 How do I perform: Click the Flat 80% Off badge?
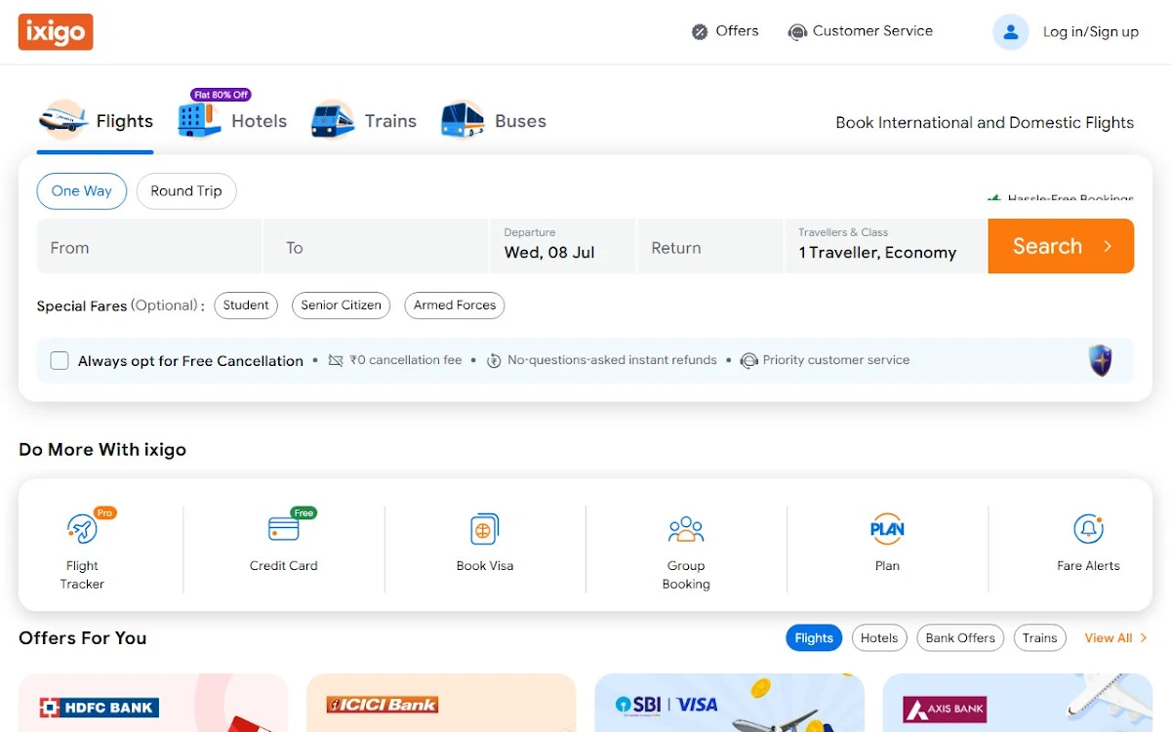coord(221,95)
